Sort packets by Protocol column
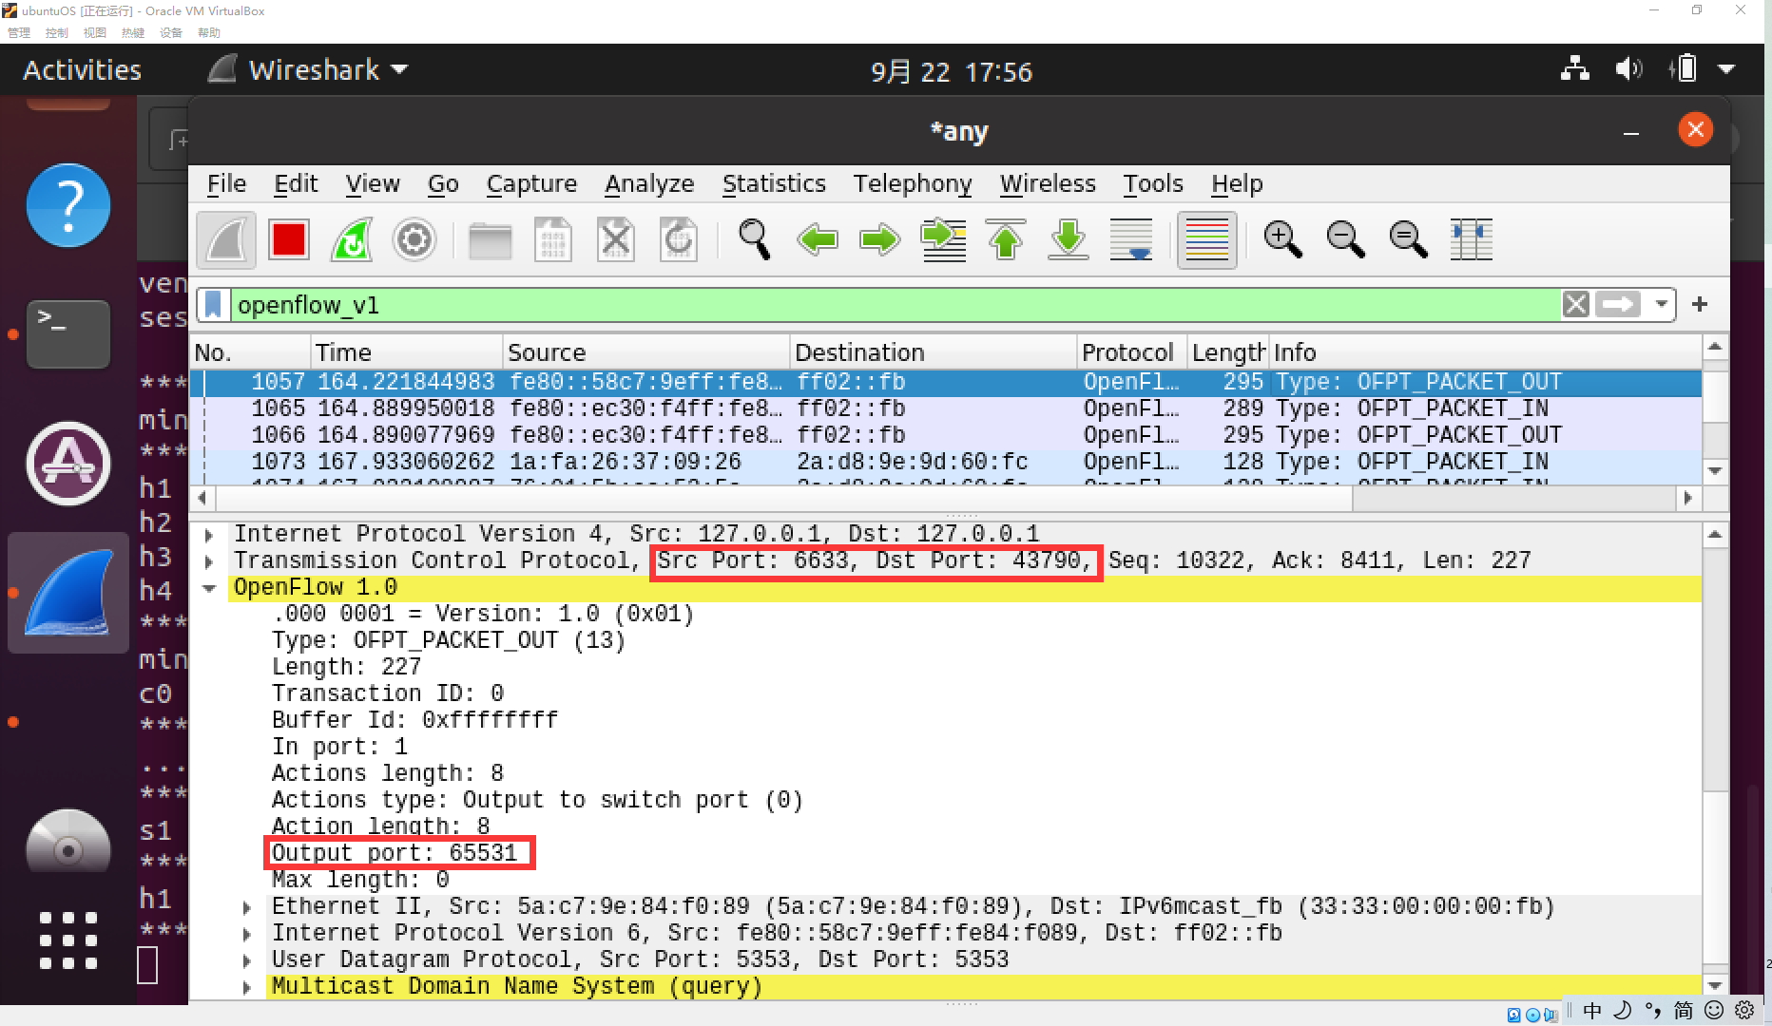 tap(1133, 352)
